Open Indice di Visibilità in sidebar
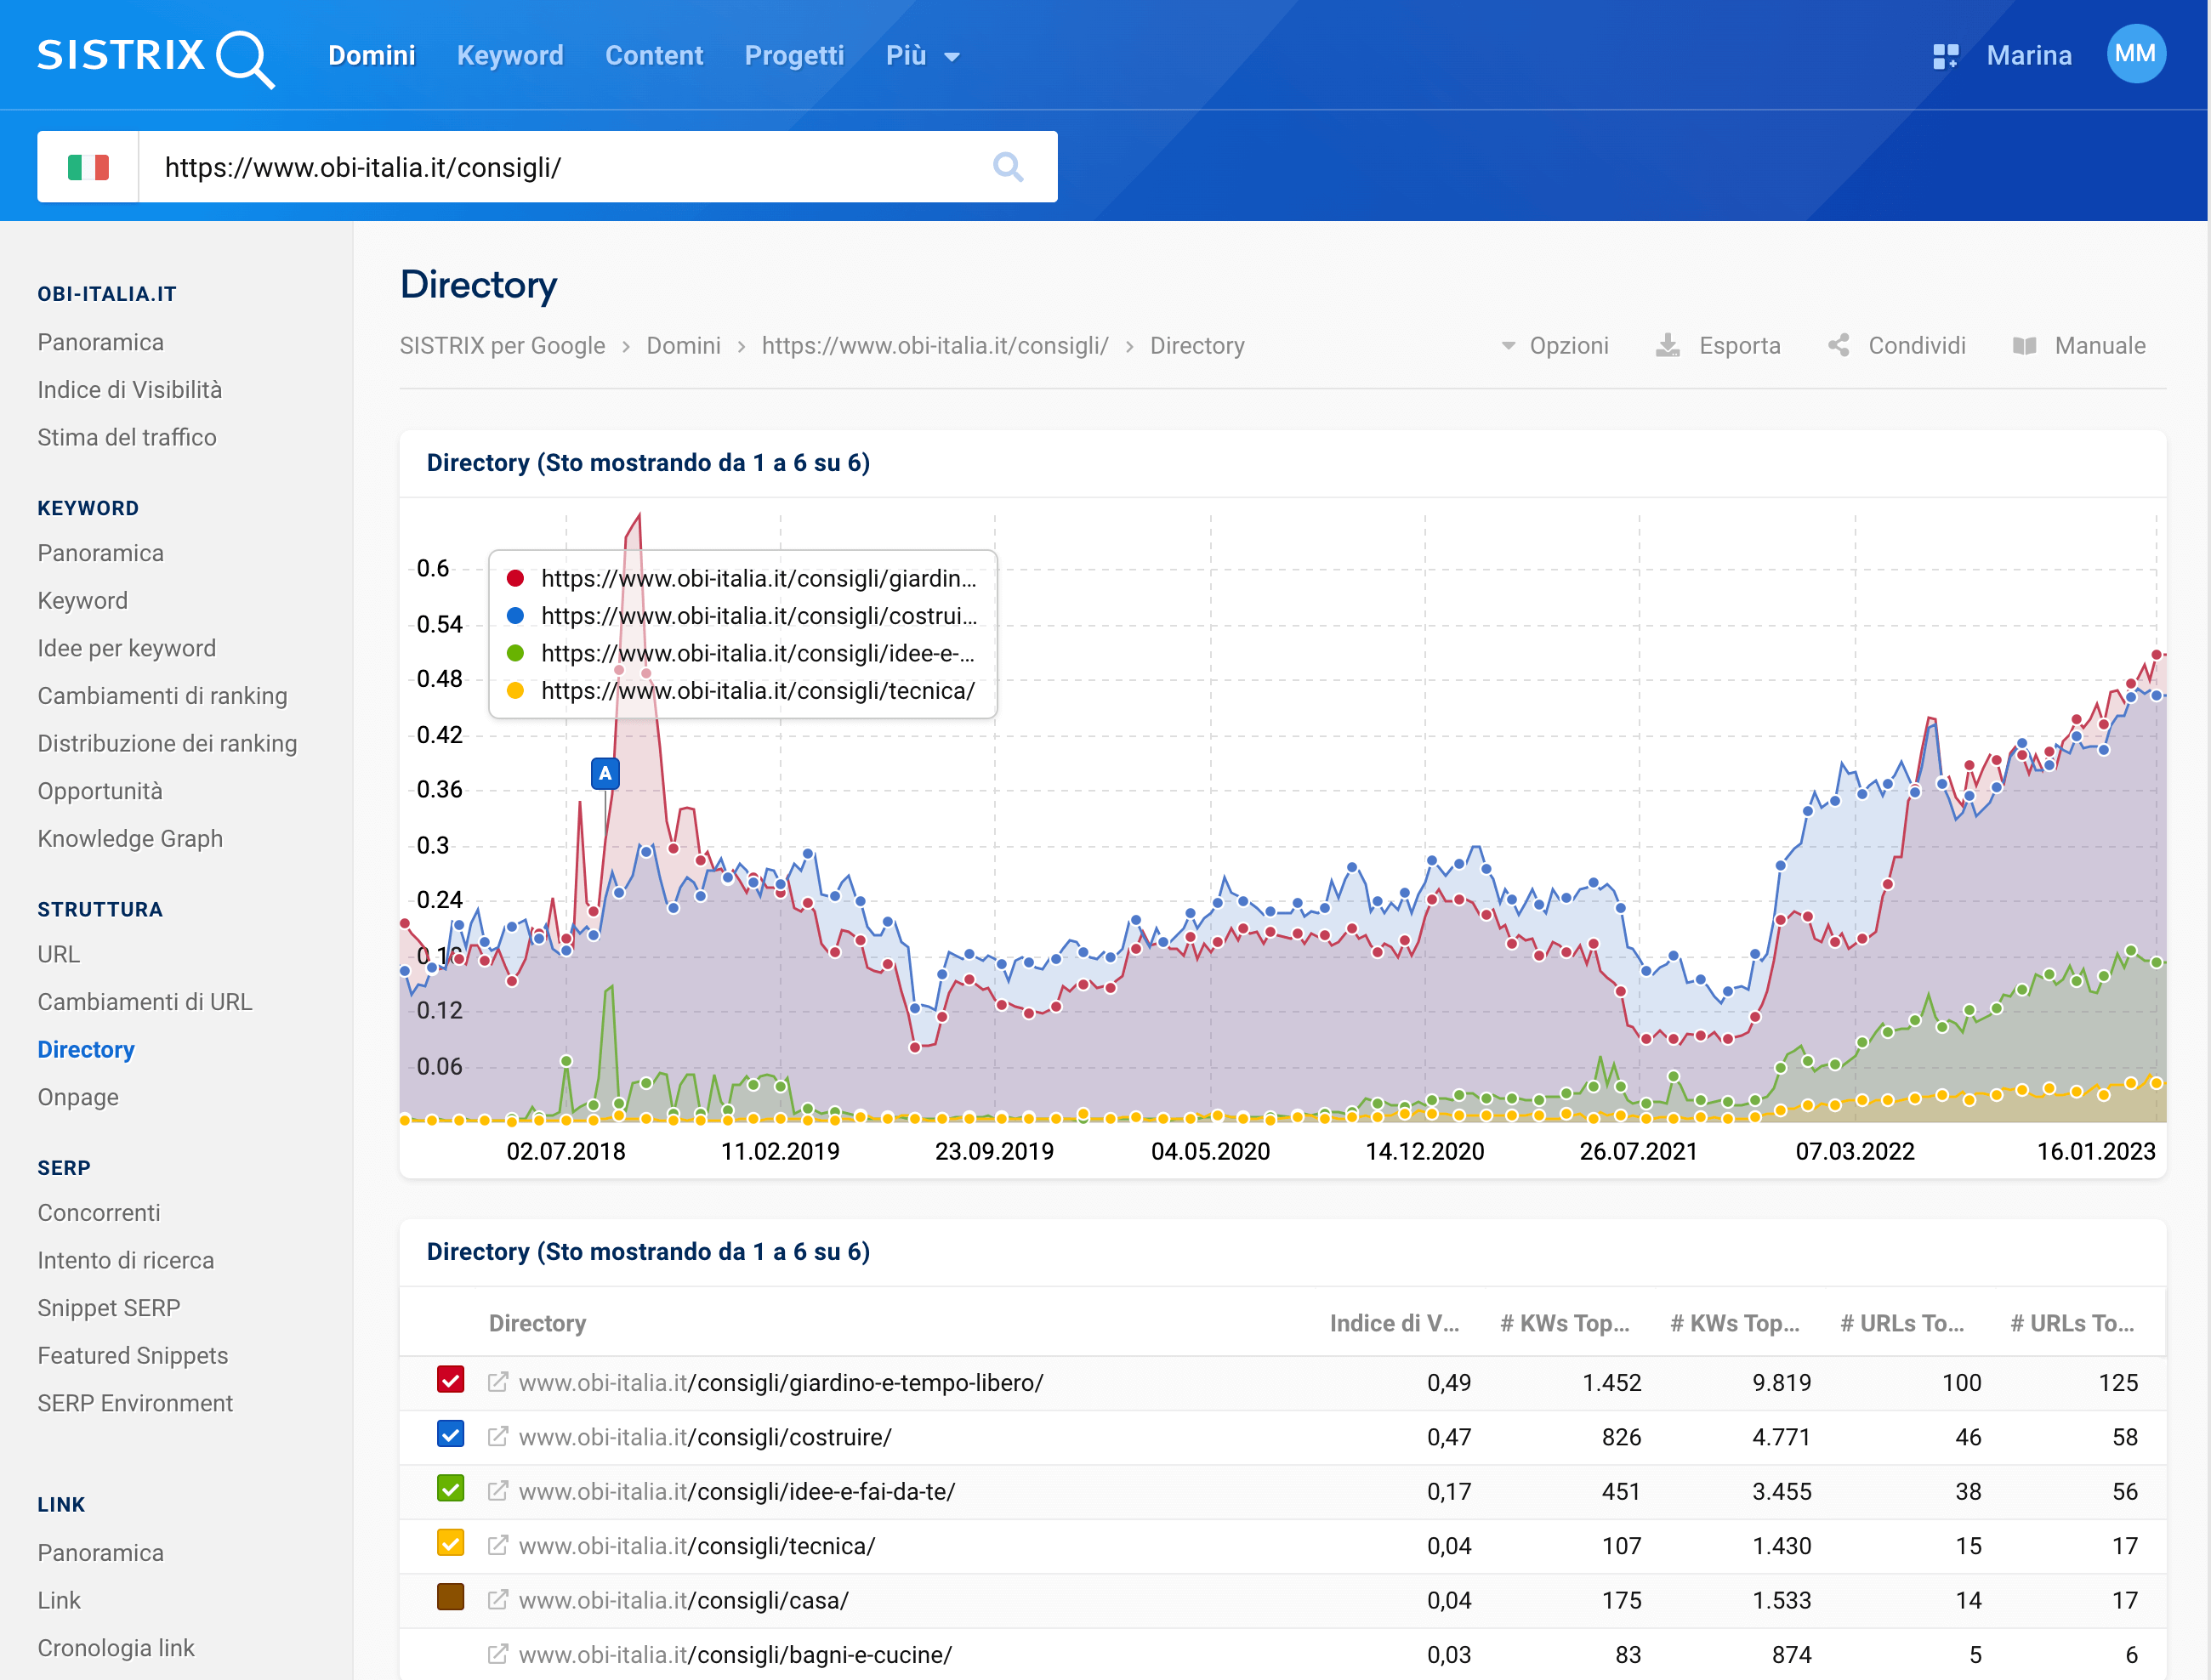The width and height of the screenshot is (2211, 1680). (130, 390)
